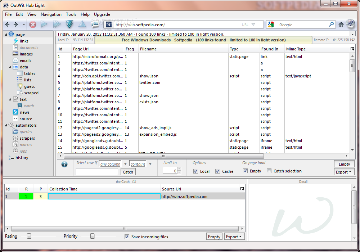Open the guess view
The height and width of the screenshot is (252, 360).
(29, 86)
